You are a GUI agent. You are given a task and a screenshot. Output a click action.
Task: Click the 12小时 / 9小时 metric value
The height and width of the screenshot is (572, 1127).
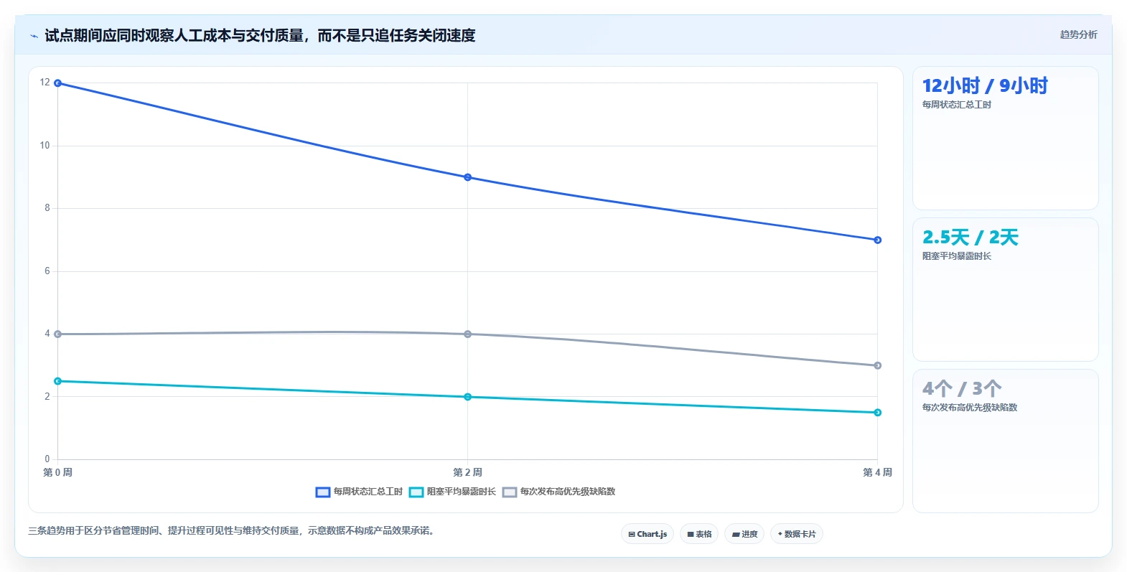985,86
